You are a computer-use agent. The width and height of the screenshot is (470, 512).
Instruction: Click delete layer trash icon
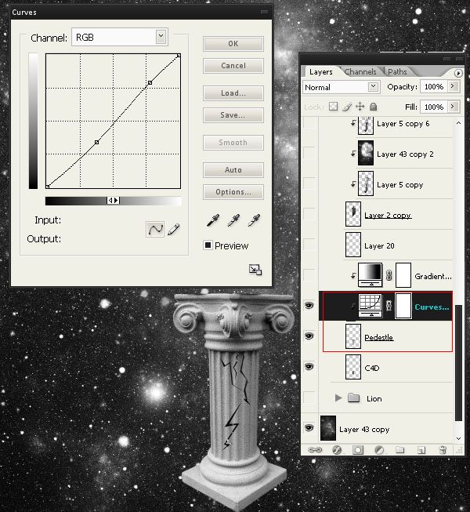(x=443, y=450)
